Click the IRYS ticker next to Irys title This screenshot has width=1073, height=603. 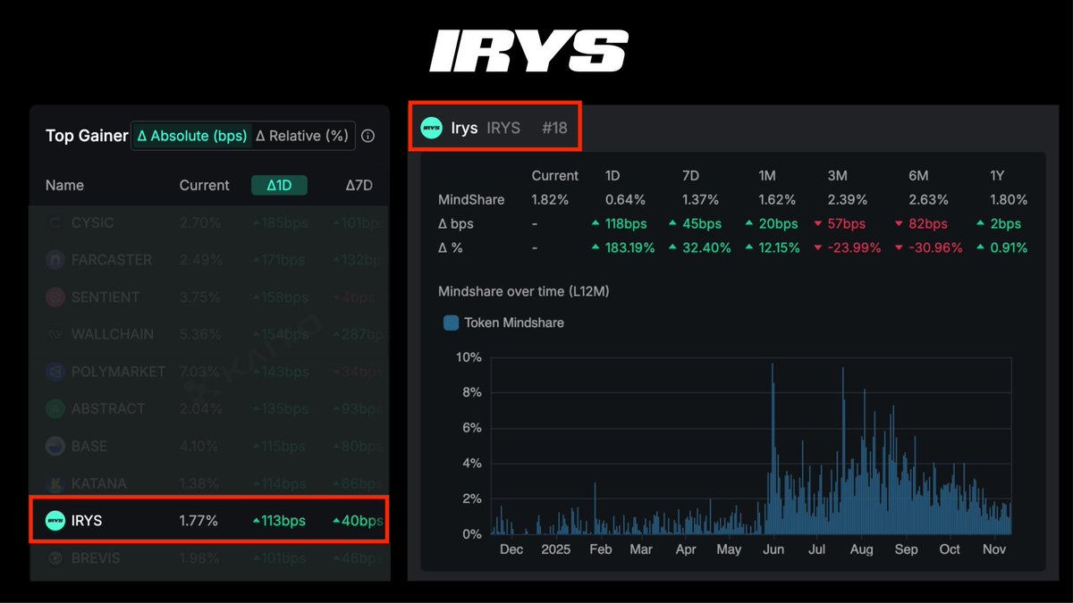pos(503,128)
